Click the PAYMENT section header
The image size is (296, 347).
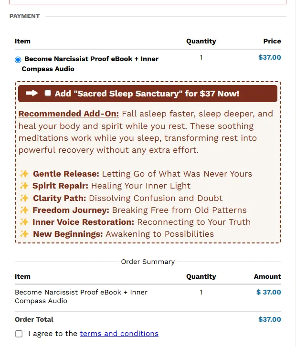[x=24, y=16]
